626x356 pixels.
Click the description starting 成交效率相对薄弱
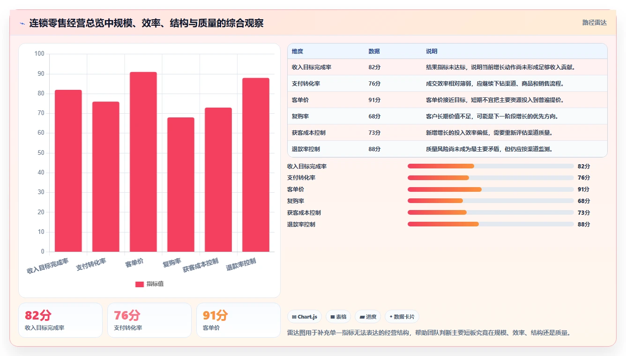495,84
